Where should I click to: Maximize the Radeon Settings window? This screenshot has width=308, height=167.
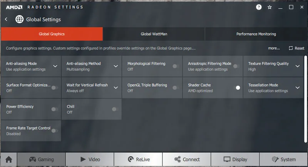291,7
